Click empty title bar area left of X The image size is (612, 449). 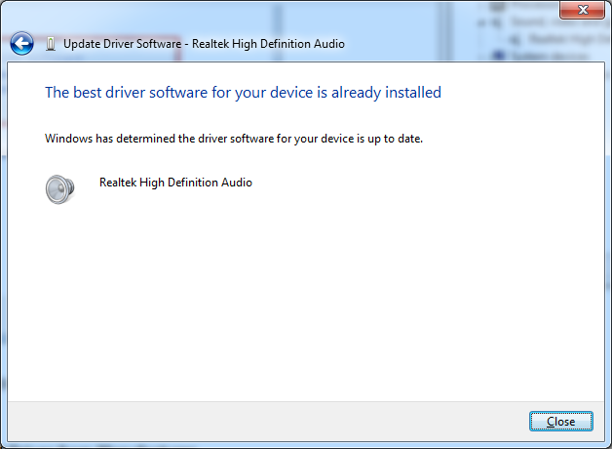[390, 12]
